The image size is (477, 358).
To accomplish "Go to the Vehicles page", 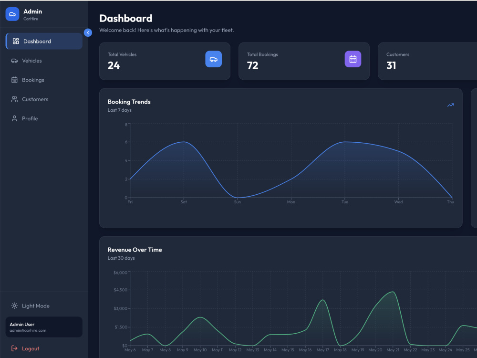I will tap(44, 61).
